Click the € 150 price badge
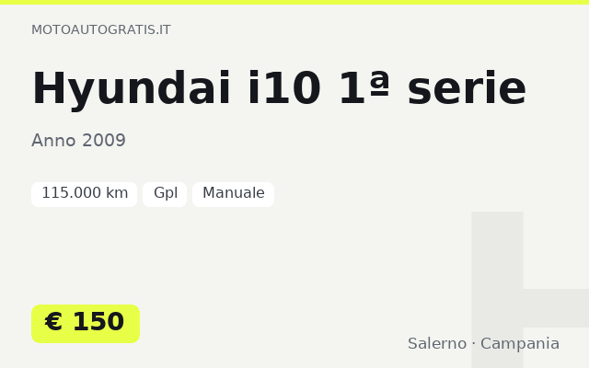The image size is (589, 368). tap(86, 324)
